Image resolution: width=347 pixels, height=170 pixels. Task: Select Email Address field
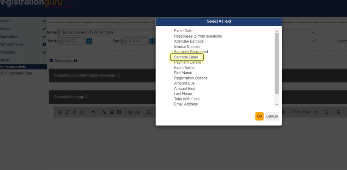tap(186, 104)
